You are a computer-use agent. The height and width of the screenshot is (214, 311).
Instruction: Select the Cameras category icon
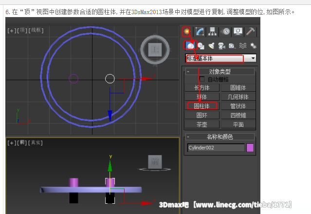click(221, 46)
